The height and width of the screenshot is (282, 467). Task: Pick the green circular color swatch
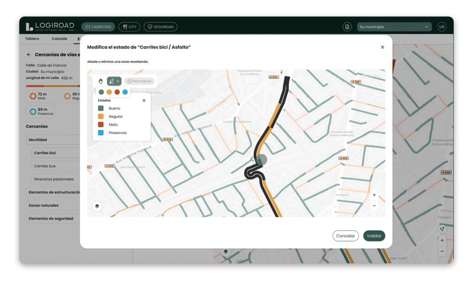pos(101,92)
